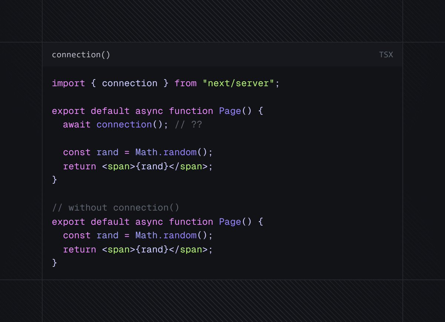Viewport: 445px width, 322px height.
Task: Click the last 'return' keyword
Action: (80, 249)
